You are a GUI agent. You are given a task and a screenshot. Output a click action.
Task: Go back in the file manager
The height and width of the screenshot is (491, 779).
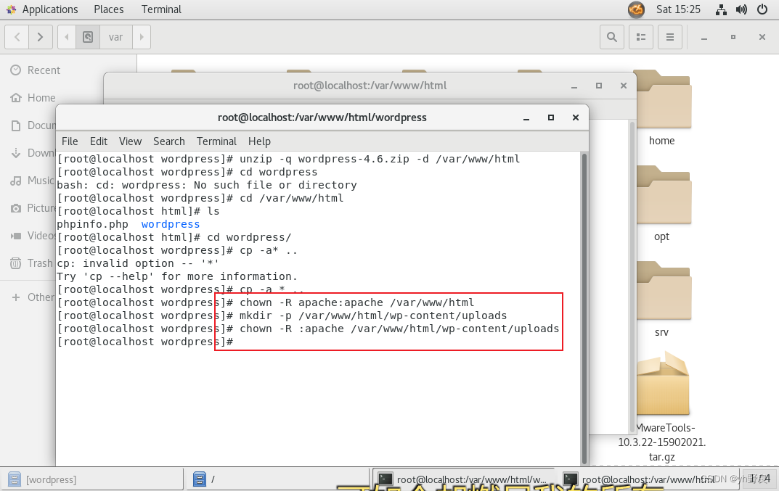tap(17, 37)
